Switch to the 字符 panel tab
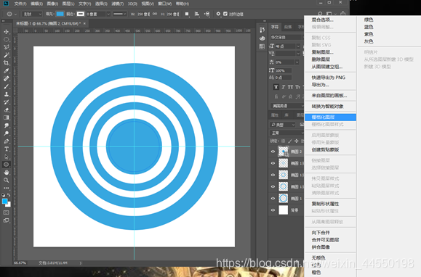The height and width of the screenshot is (277, 421). [275, 27]
